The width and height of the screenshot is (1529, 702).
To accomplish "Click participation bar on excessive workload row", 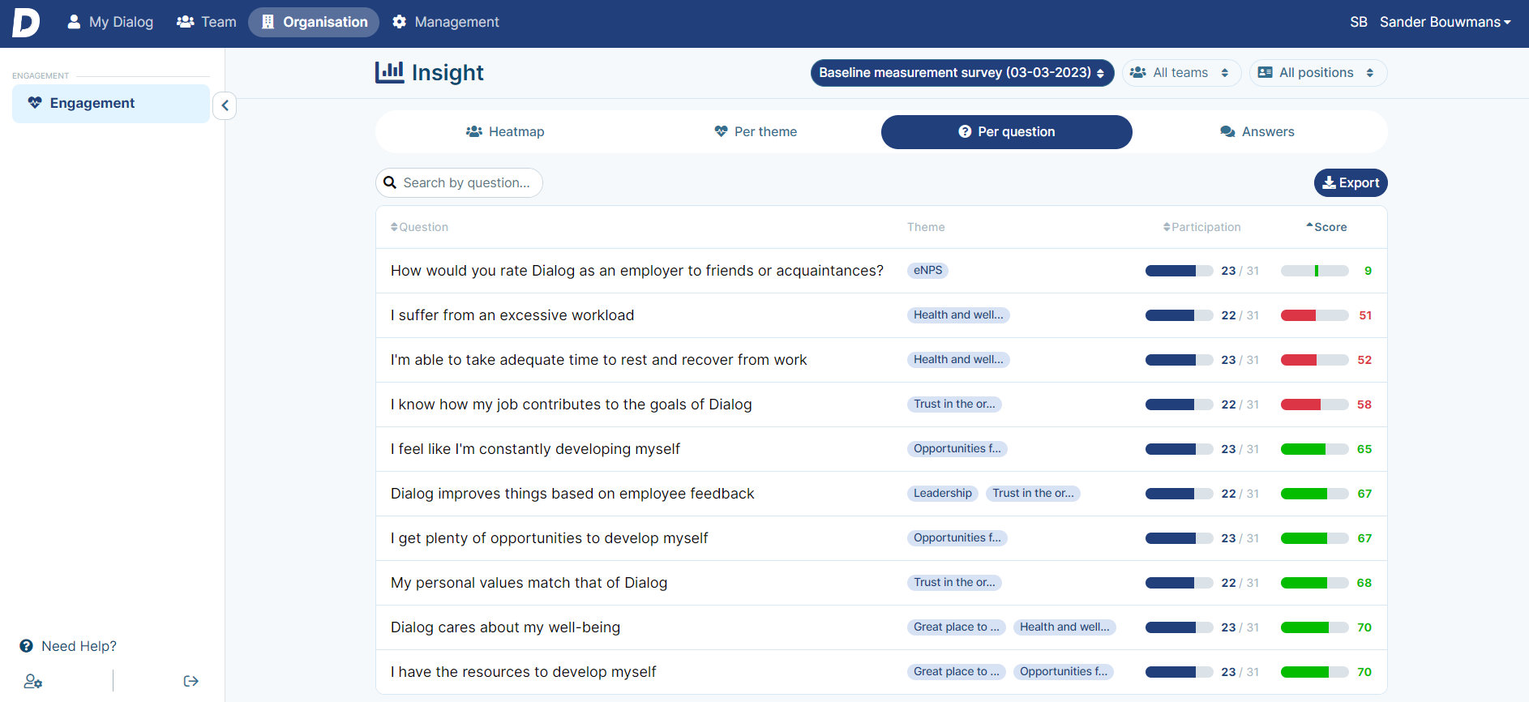I will [1180, 315].
